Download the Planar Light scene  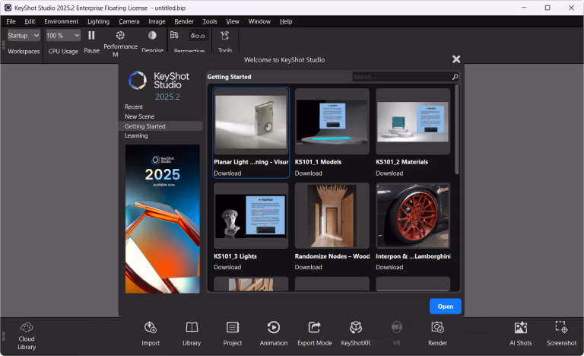coord(227,173)
